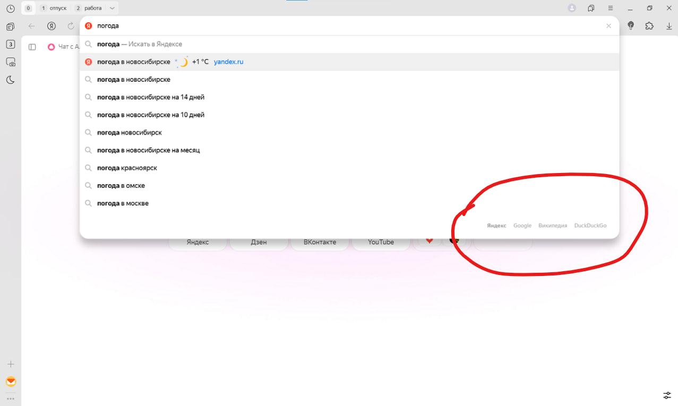Restore down the browser window
Image resolution: width=678 pixels, height=406 pixels.
coord(649,8)
